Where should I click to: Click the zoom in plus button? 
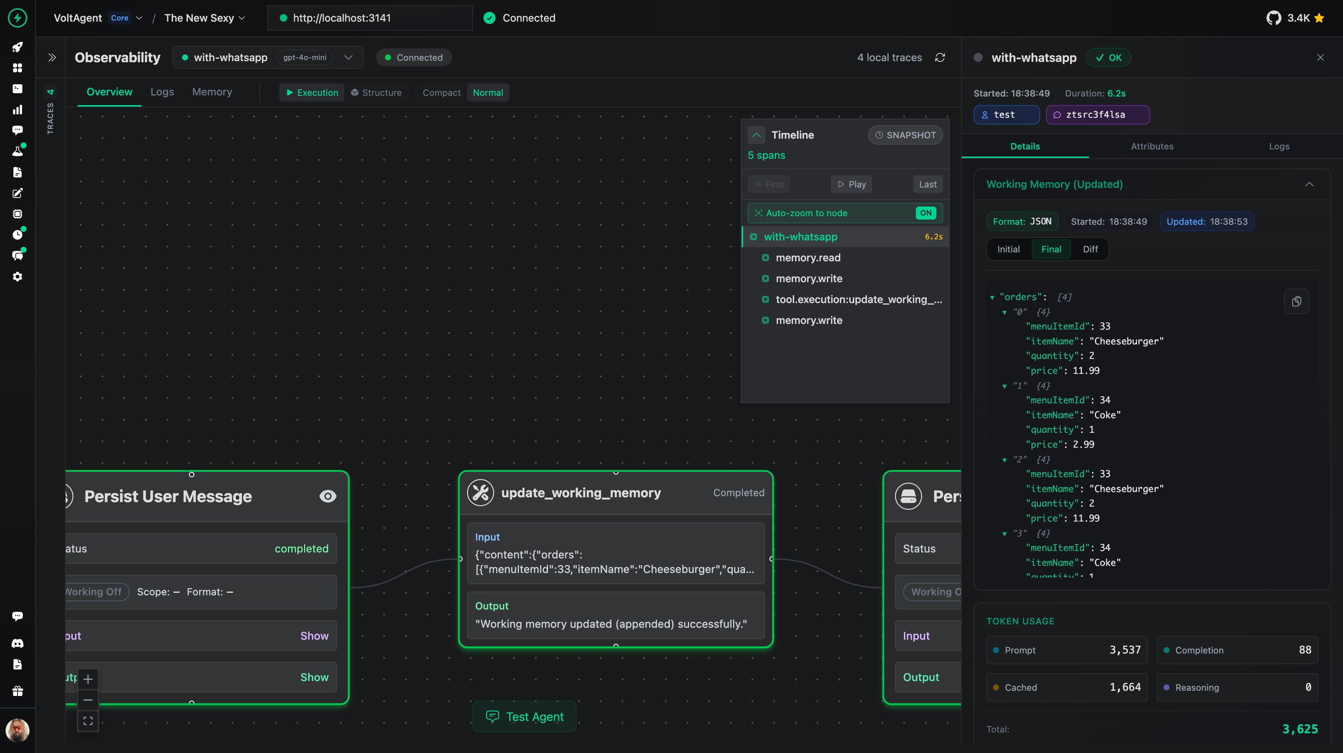click(x=88, y=679)
